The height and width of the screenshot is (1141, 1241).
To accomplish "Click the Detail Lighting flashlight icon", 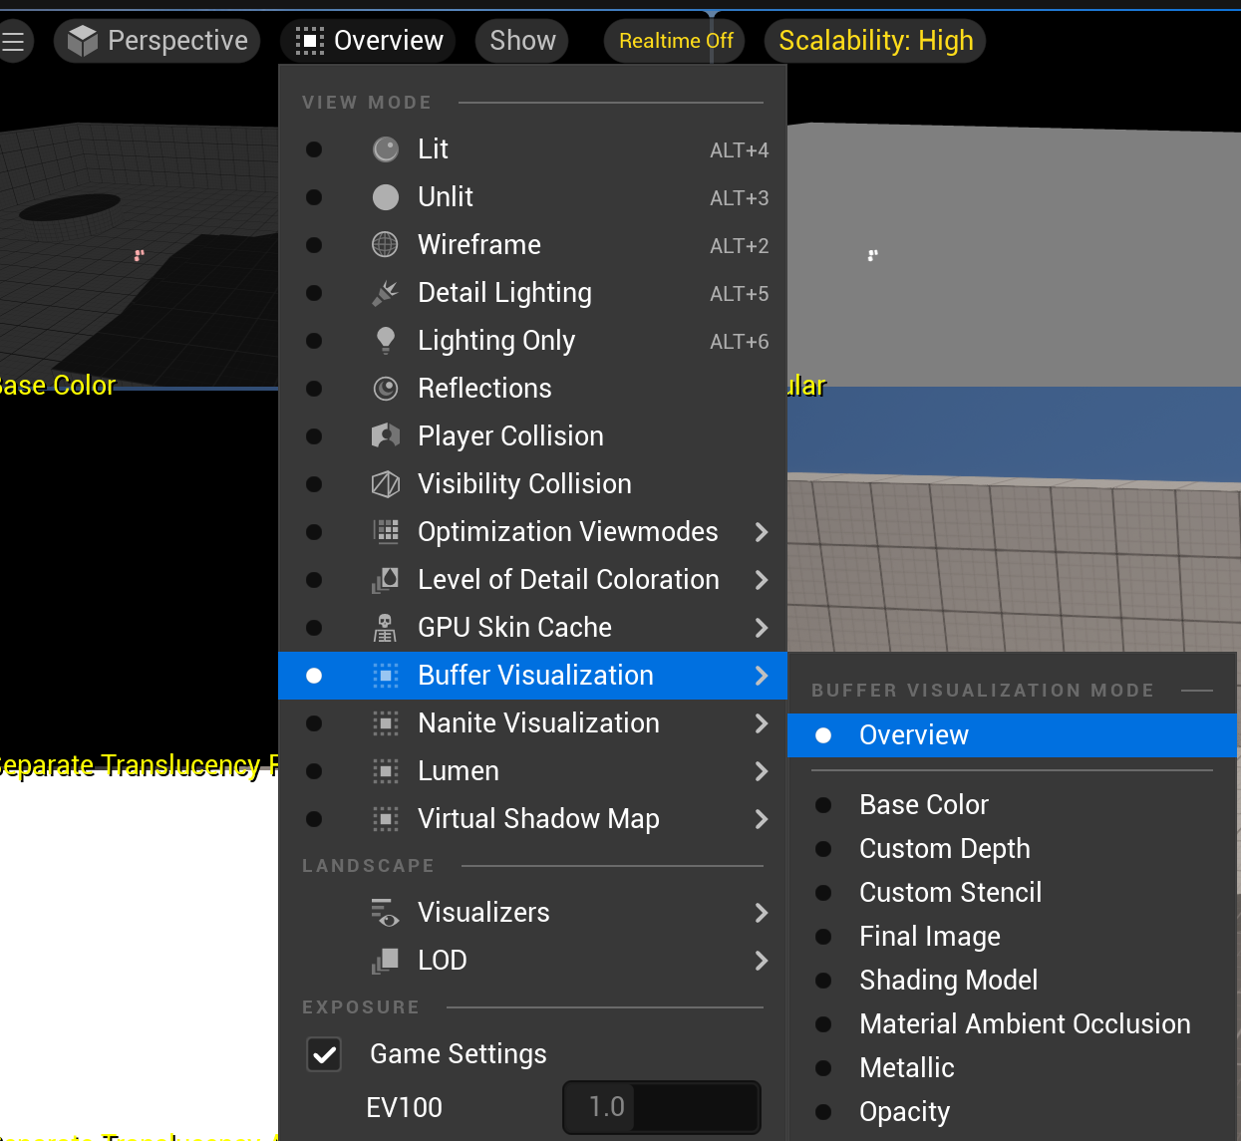I will pyautogui.click(x=386, y=293).
